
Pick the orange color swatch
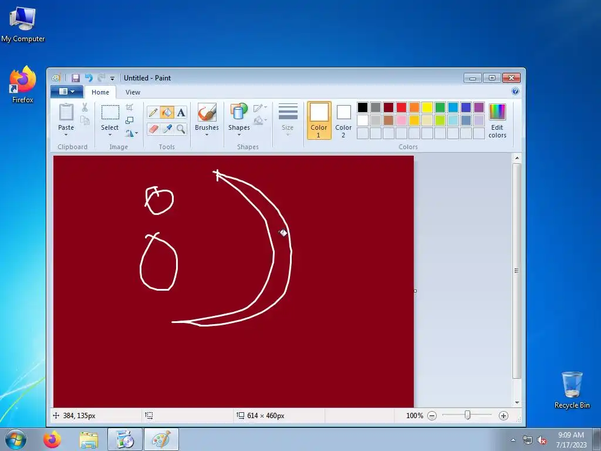(414, 107)
